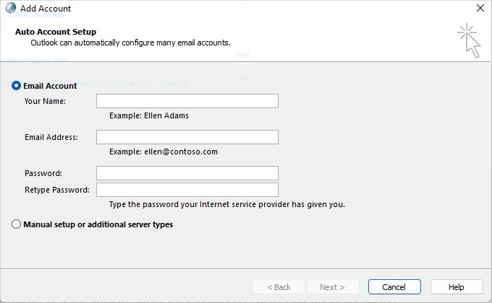Click the sparkle cursor wizard icon
The width and height of the screenshot is (492, 303).
pyautogui.click(x=469, y=40)
